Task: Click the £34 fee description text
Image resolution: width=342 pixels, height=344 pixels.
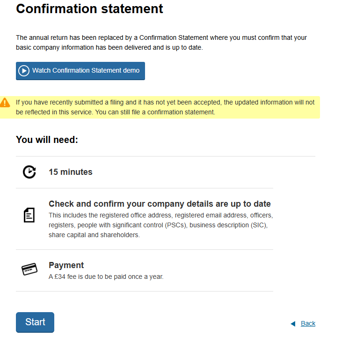Action: click(106, 277)
